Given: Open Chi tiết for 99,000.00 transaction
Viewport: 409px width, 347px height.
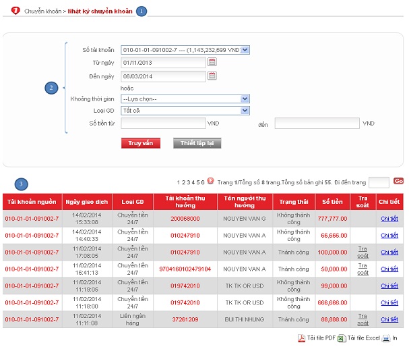Looking at the screenshot, I should pyautogui.click(x=389, y=286).
